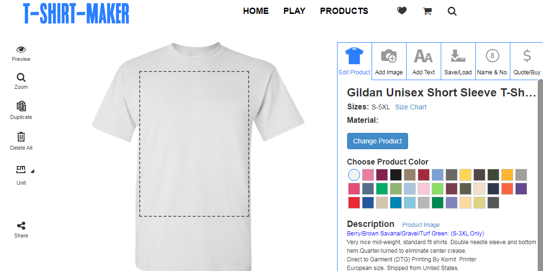Switch to the Add Image tab
This screenshot has height=271, width=543.
click(389, 61)
